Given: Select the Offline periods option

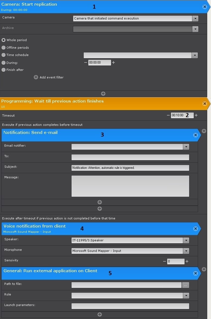Looking at the screenshot, I should 4,48.
